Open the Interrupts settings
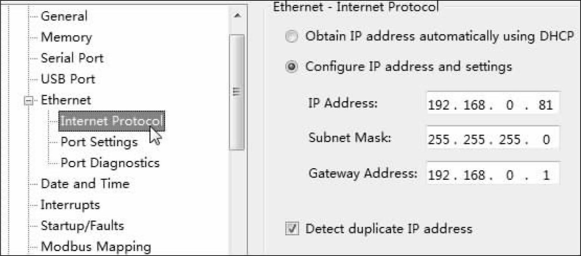The height and width of the screenshot is (256, 581). click(70, 205)
